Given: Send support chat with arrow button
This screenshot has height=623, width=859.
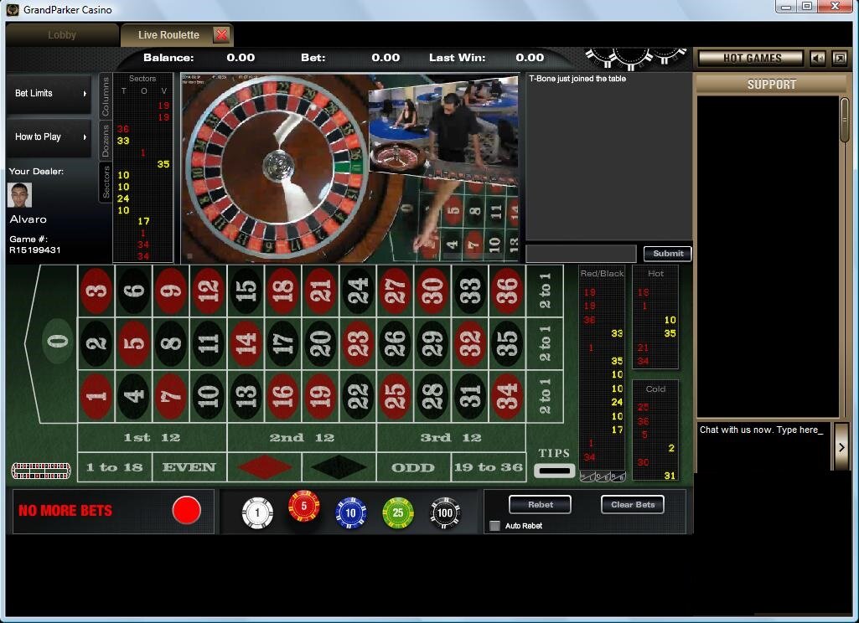Looking at the screenshot, I should 841,446.
